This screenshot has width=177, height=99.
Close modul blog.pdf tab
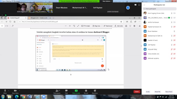26,18
